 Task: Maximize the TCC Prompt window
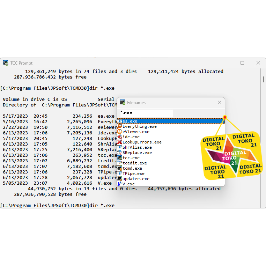(x=242, y=63)
